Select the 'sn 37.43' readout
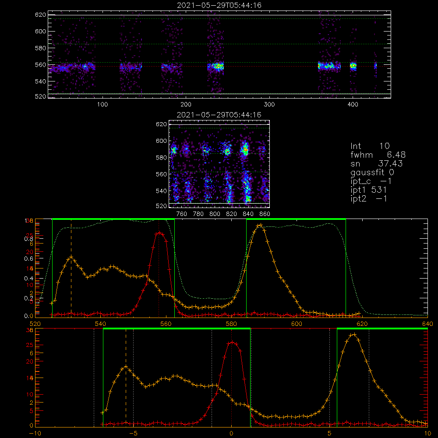The height and width of the screenshot is (438, 438). [377, 163]
